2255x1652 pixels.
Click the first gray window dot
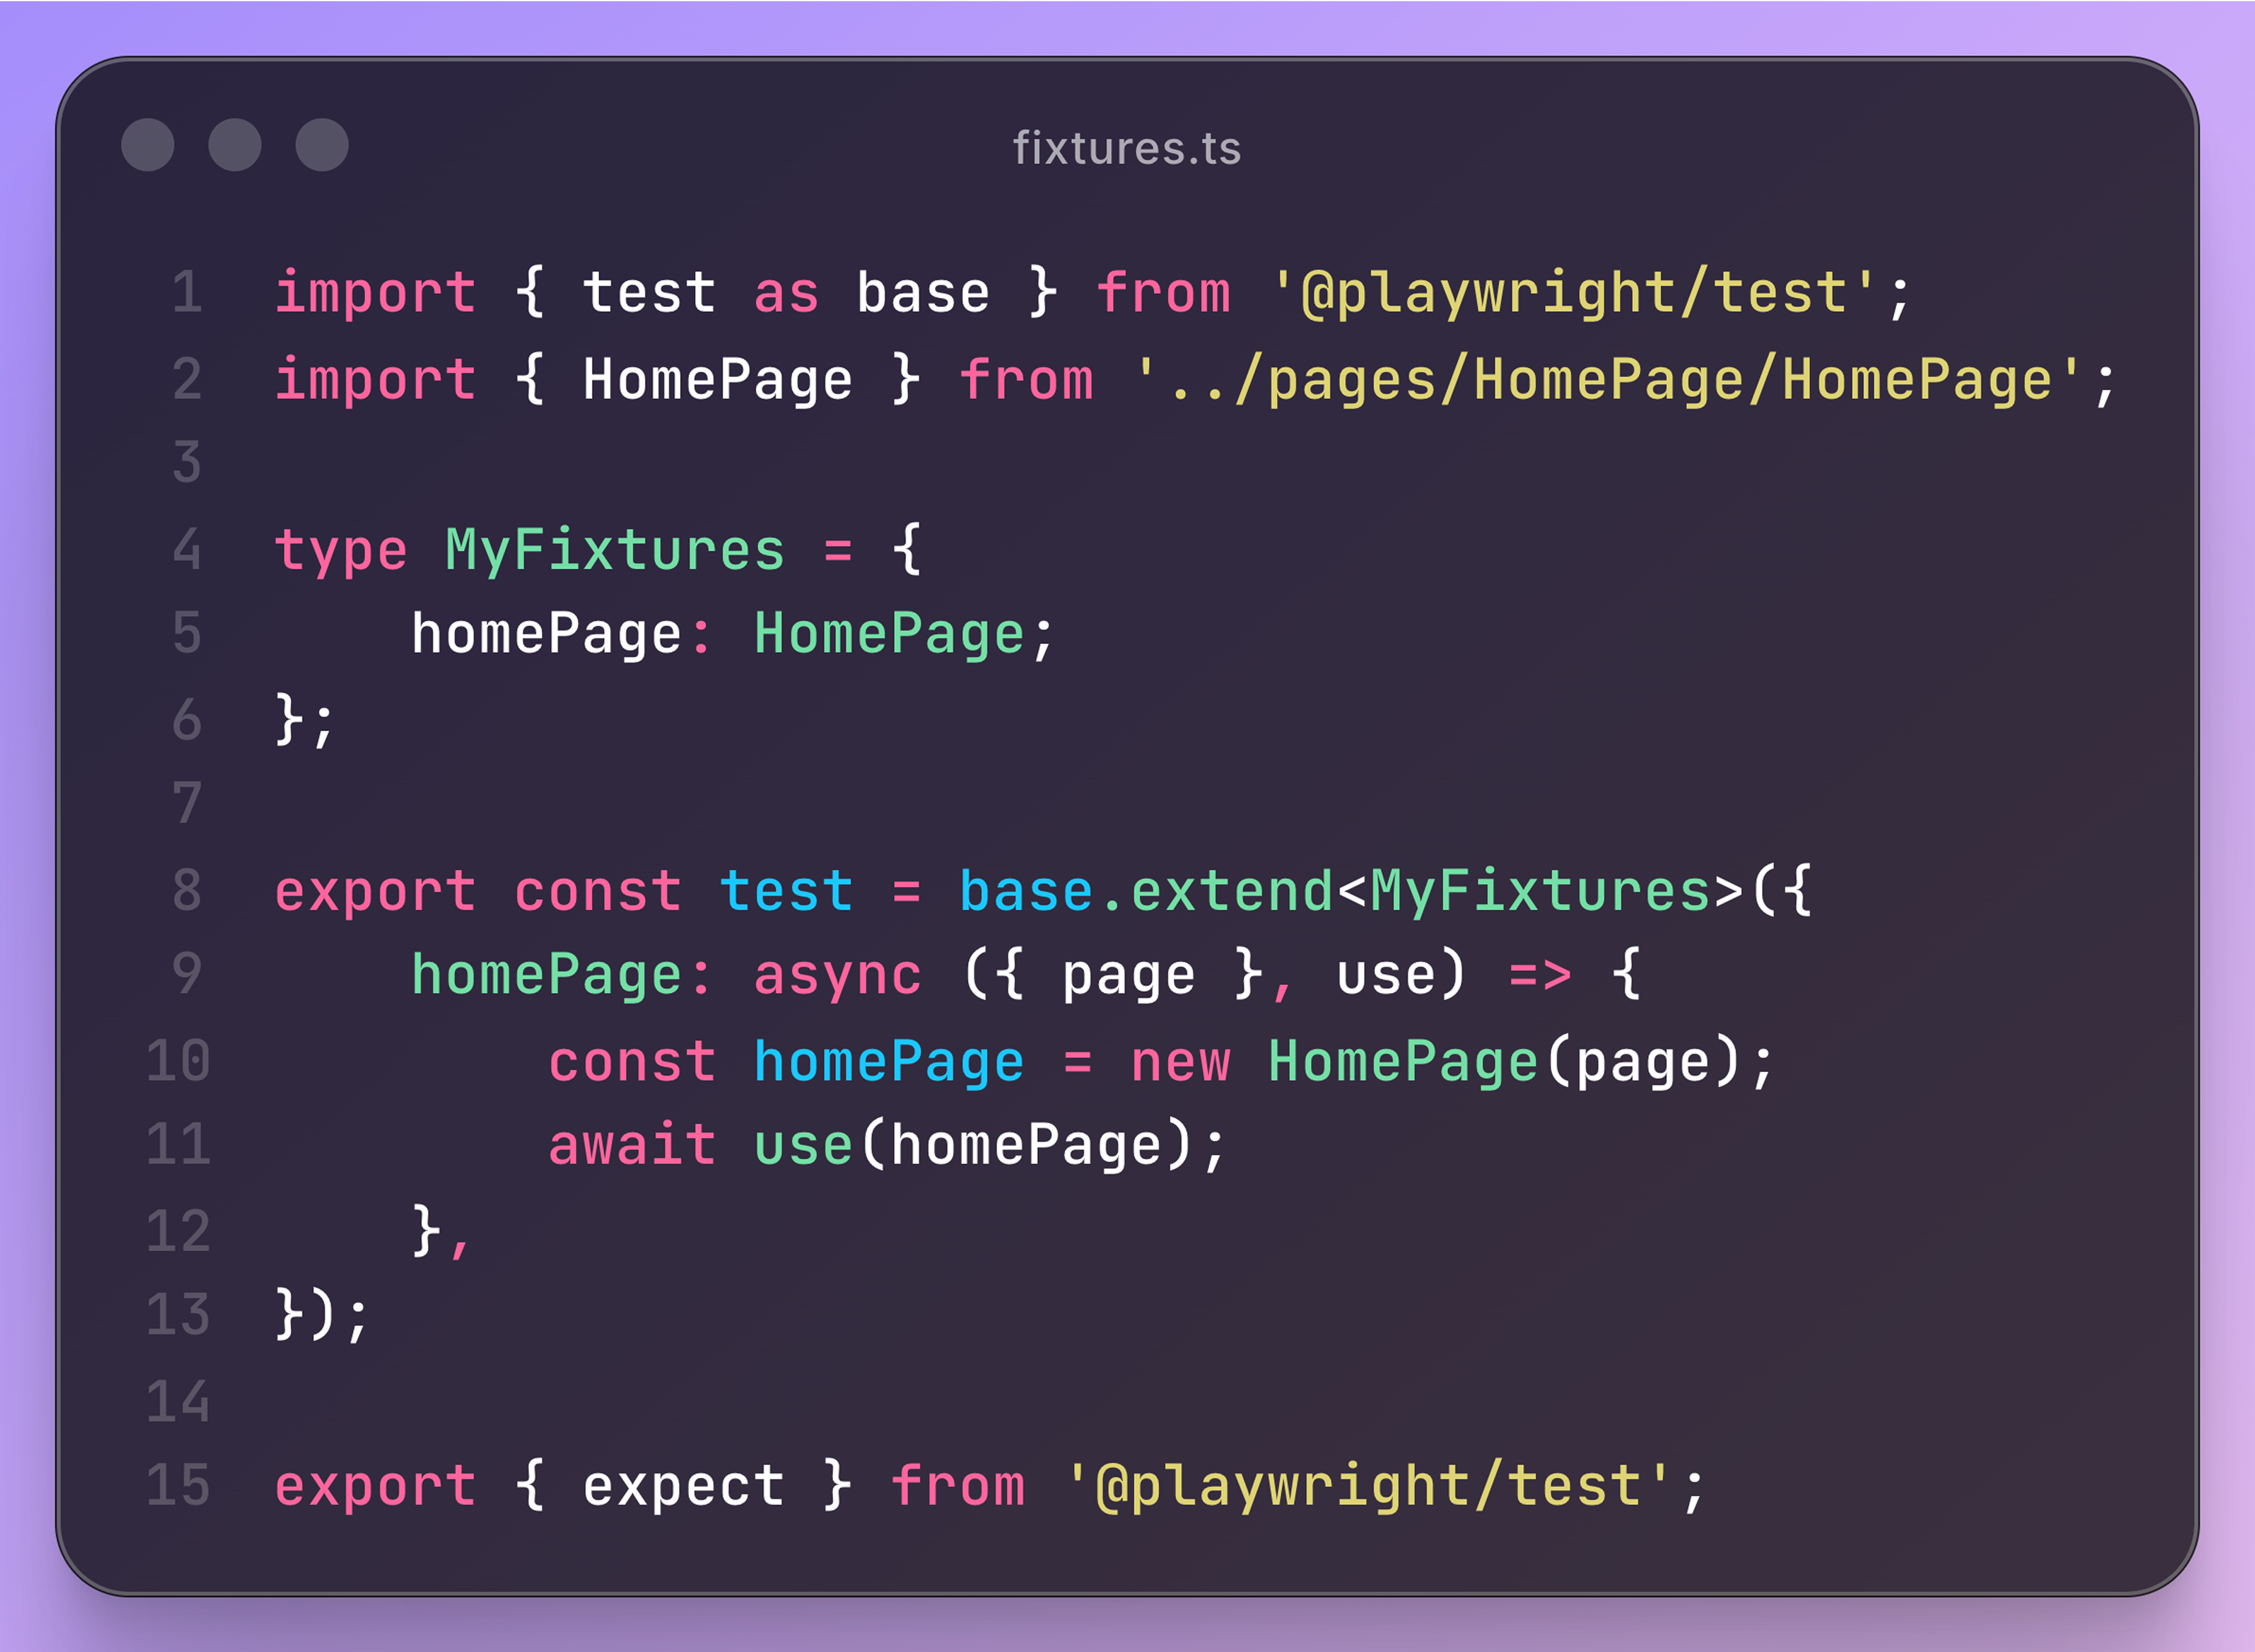[x=147, y=145]
